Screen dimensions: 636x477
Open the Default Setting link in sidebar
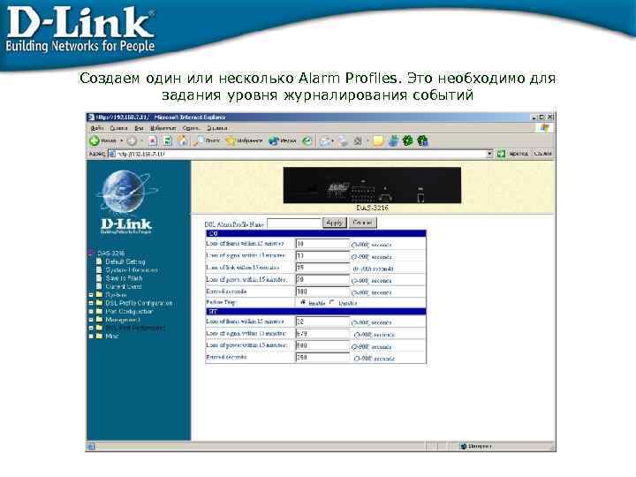click(x=125, y=261)
